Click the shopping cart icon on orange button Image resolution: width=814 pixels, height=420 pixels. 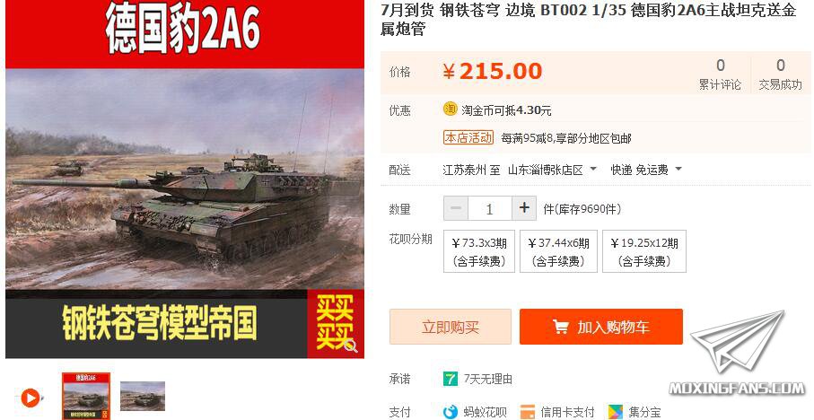tap(561, 327)
